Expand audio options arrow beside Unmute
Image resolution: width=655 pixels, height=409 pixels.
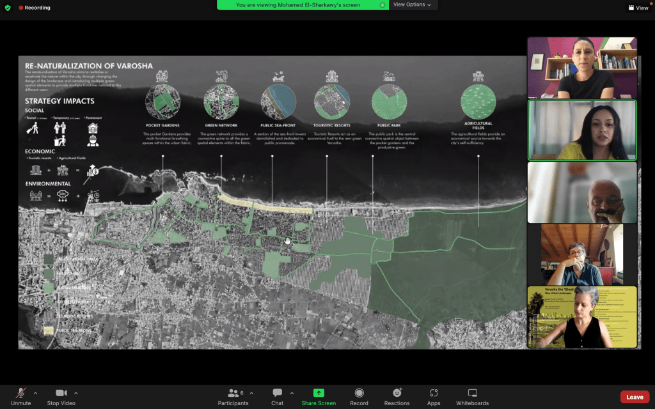(x=35, y=393)
